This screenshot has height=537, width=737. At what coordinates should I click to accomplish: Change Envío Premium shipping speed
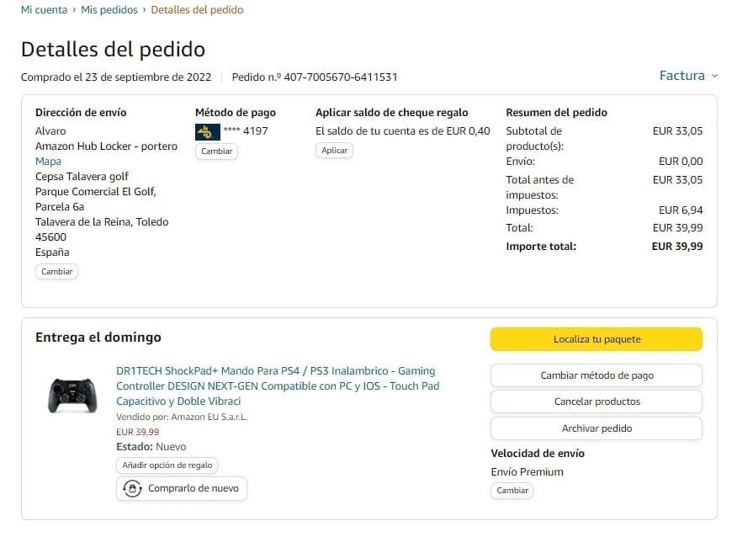click(x=512, y=491)
